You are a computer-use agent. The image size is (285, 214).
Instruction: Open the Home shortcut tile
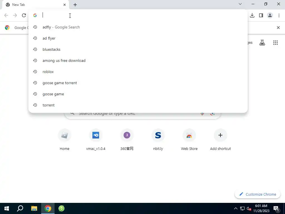[x=65, y=140]
